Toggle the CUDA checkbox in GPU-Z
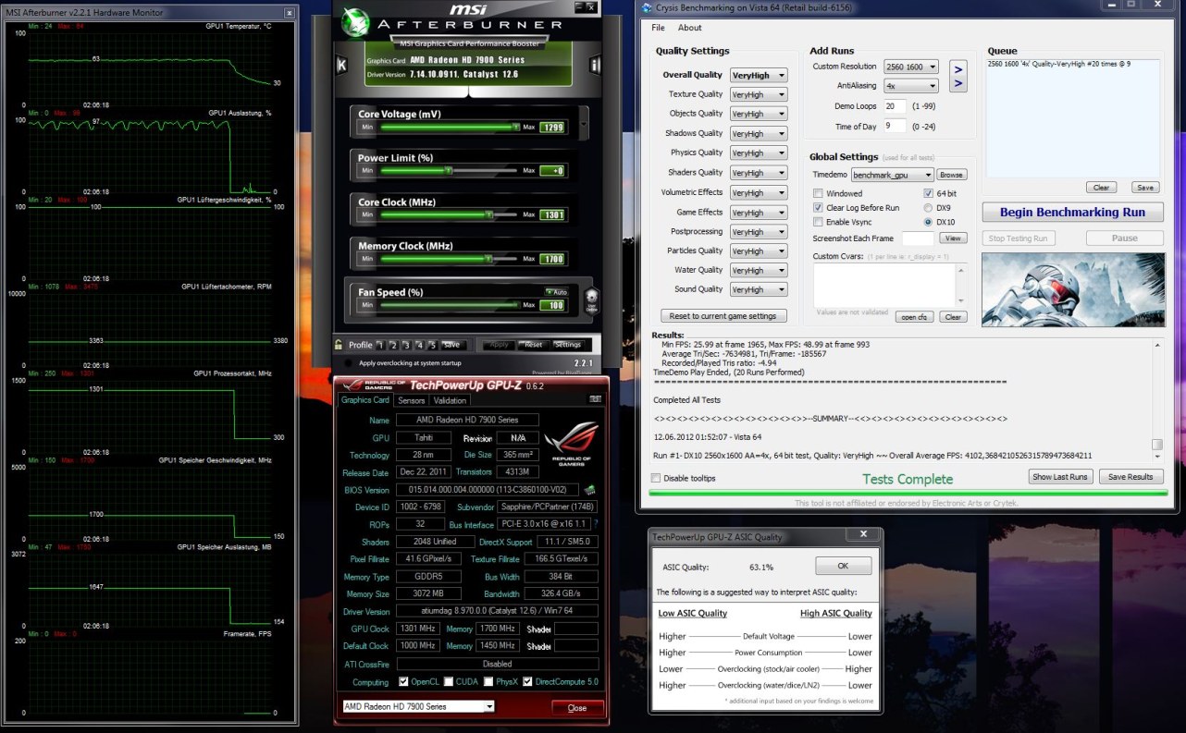 click(x=448, y=682)
